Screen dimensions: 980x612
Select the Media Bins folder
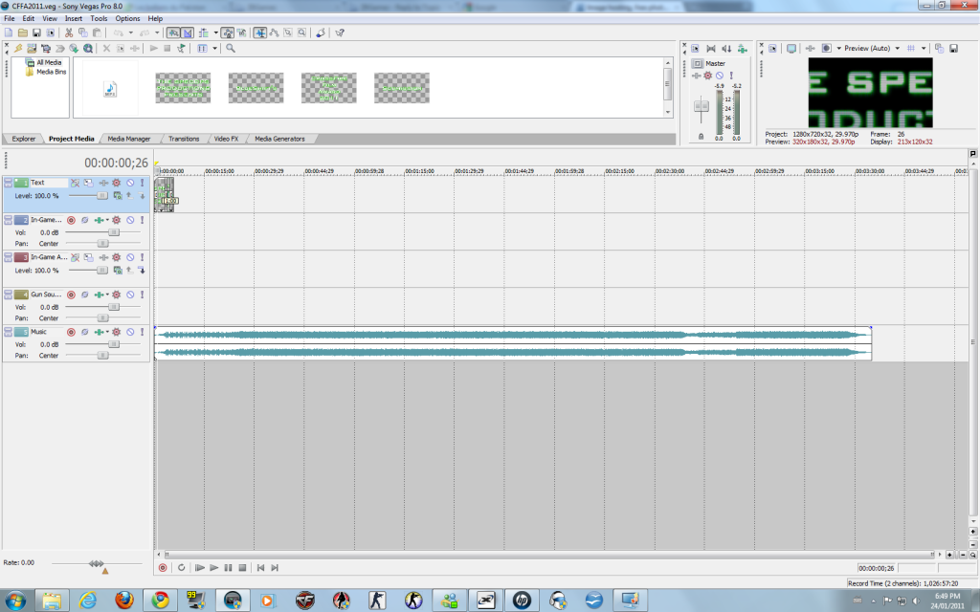pyautogui.click(x=51, y=72)
